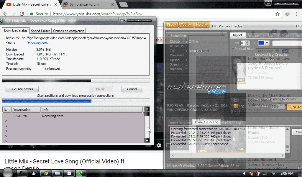302x177 pixels.
Task: Open the Tool dropdown menu
Action: [x=186, y=25]
